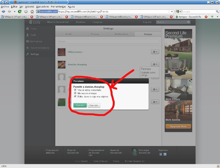This screenshot has height=168, width=220.
Task: Click the Upgrade Now button
Action: click(x=178, y=126)
